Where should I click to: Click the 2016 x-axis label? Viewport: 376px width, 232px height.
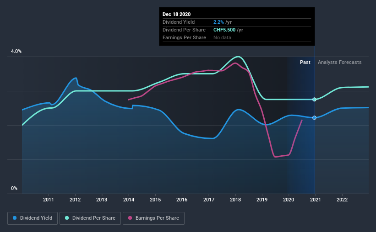point(182,200)
